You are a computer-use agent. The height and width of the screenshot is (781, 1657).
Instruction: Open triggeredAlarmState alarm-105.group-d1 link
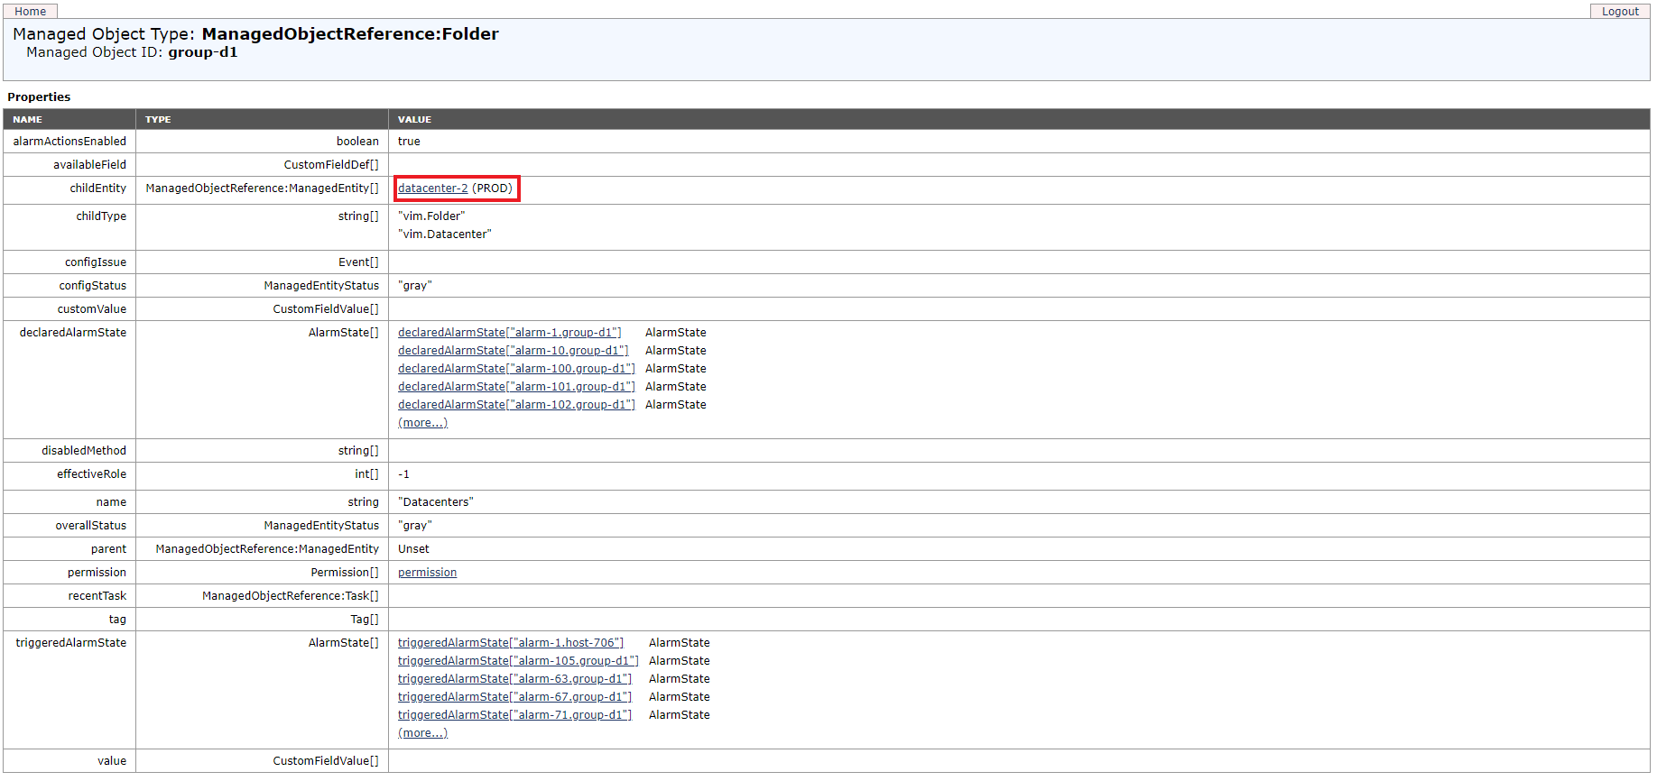coord(518,661)
